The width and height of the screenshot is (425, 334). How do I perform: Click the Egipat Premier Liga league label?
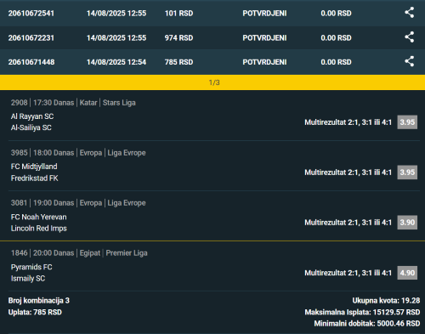(113, 253)
